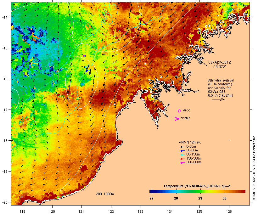Click the 80-150m depth label
The height and width of the screenshot is (214, 258).
(193, 155)
